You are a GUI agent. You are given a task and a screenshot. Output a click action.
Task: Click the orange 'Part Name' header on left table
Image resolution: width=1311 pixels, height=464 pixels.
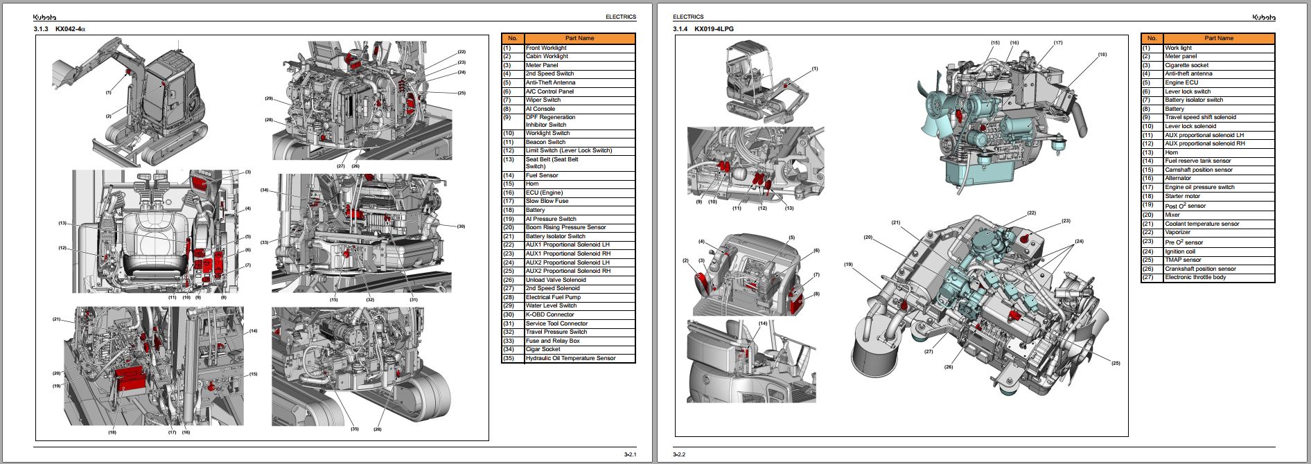580,38
